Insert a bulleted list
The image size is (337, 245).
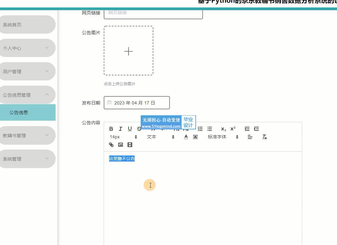[x=210, y=129]
